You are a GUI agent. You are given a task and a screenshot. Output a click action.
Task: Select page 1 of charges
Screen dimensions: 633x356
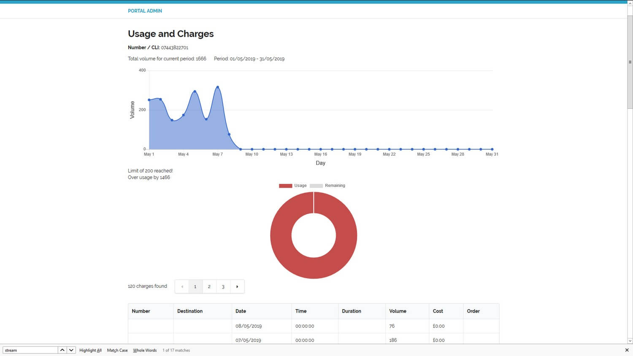[195, 286]
